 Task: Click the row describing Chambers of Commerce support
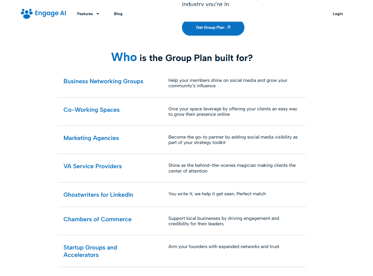(x=224, y=221)
